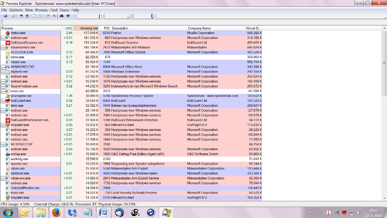Click the vertical scrollbar thumb
This screenshot has width=387, height=218.
pos(384,63)
